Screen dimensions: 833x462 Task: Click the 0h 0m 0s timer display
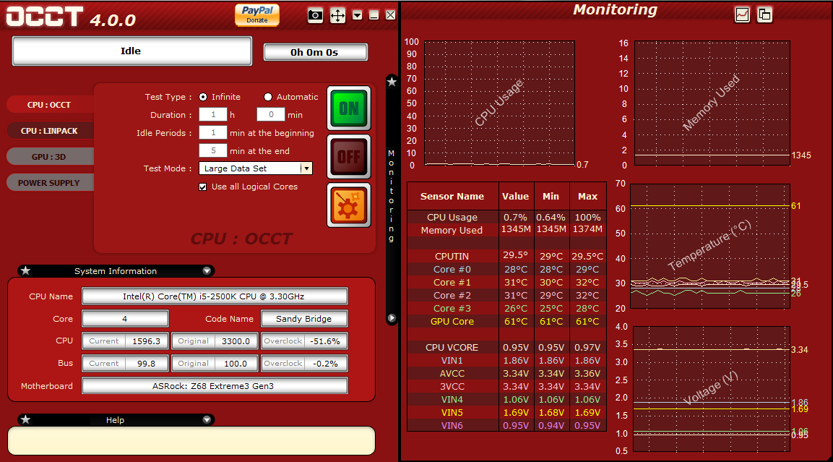pos(315,52)
